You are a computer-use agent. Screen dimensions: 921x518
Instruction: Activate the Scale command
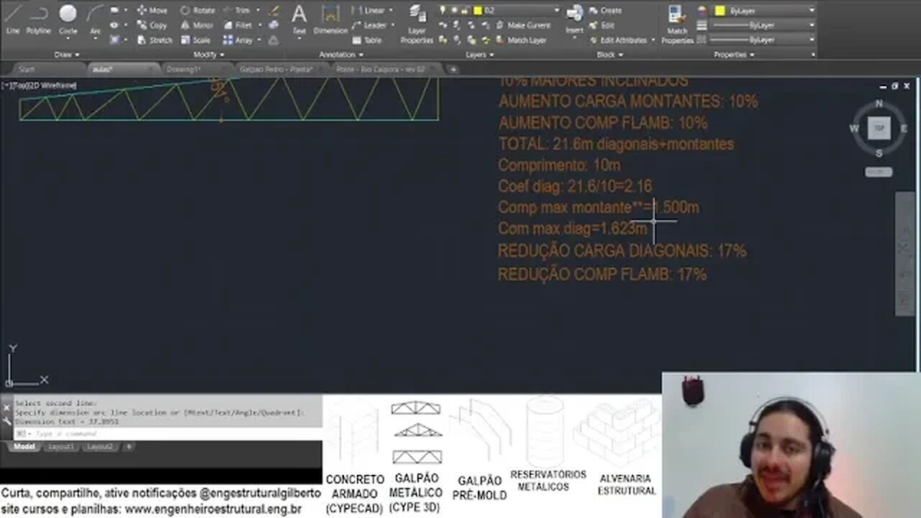click(195, 40)
